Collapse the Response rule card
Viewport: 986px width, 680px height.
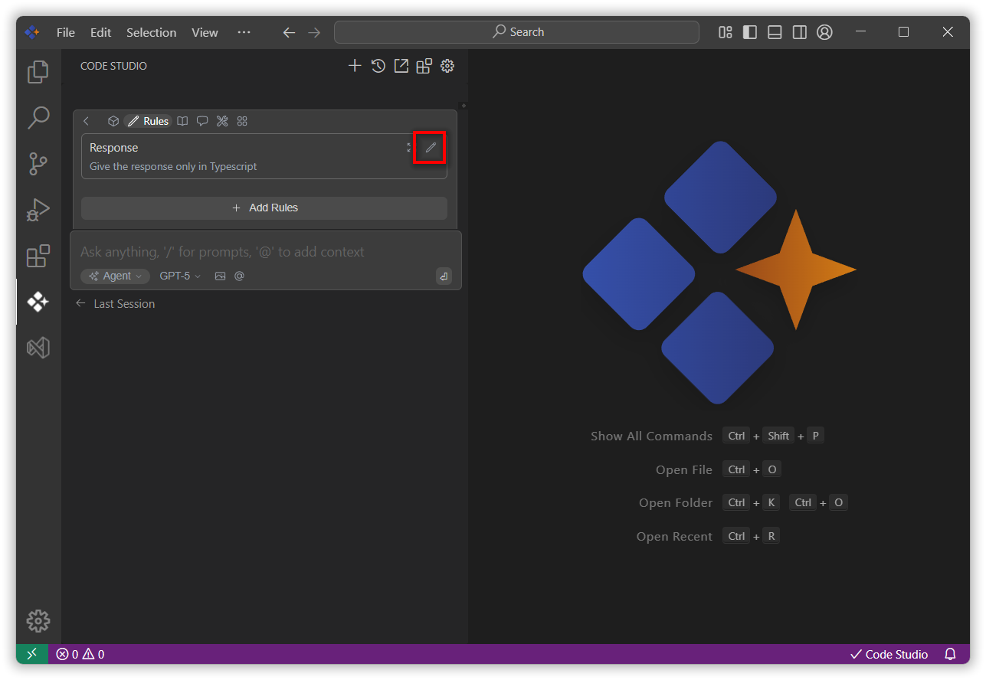point(409,148)
